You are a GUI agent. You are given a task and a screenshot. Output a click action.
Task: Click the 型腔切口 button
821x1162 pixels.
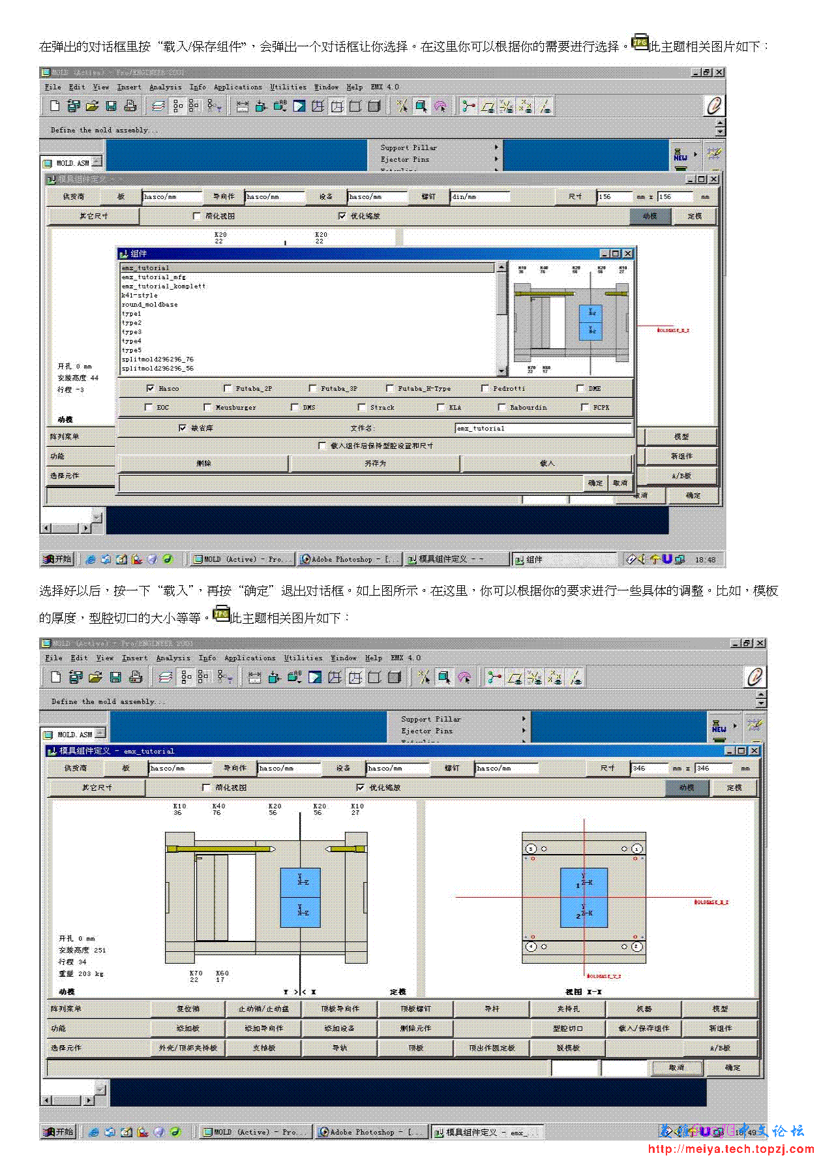(x=568, y=1028)
